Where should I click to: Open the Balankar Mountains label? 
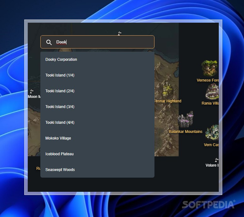(x=186, y=132)
